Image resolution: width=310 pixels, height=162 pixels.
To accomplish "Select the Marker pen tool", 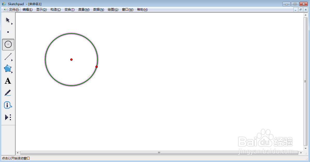I will tap(8, 93).
